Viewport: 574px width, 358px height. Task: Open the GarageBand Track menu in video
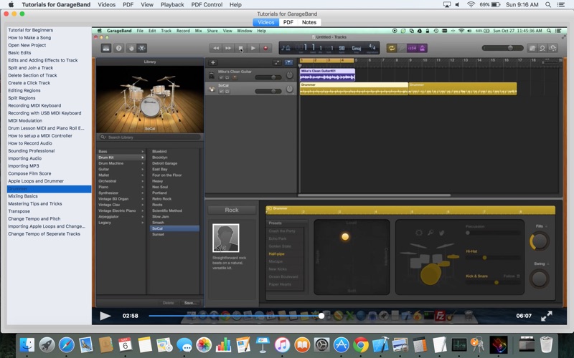pyautogui.click(x=166, y=31)
